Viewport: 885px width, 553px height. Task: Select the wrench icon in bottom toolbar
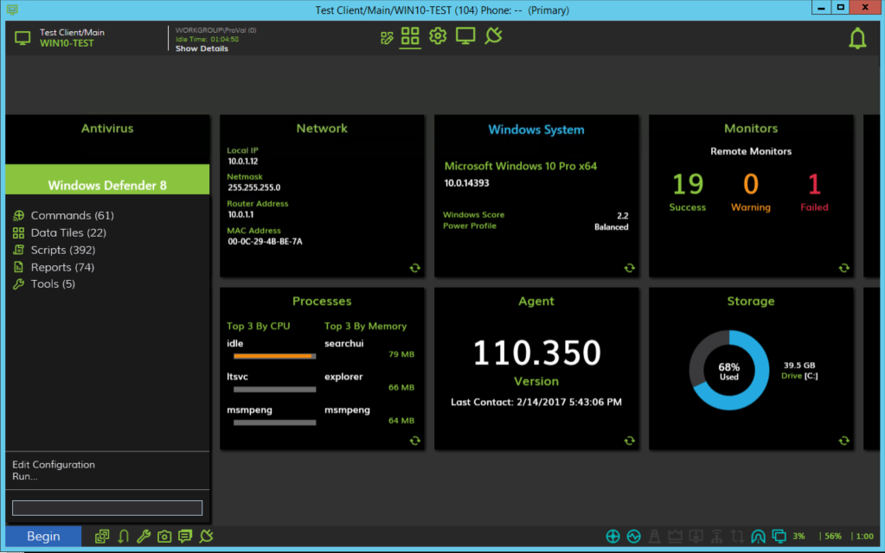coord(143,536)
